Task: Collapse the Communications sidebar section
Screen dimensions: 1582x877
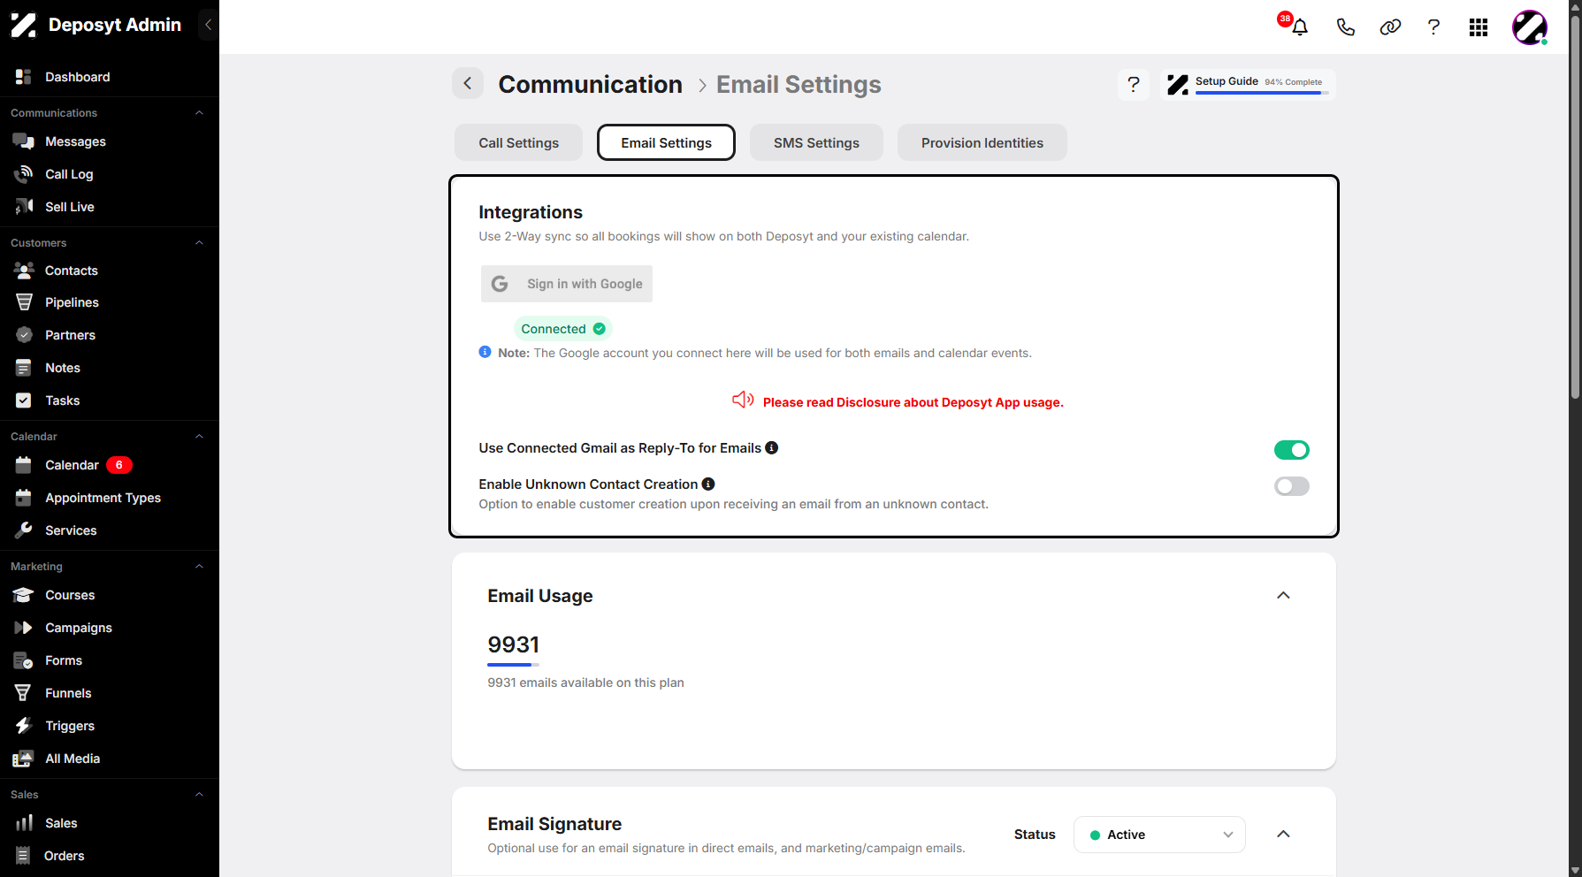Action: pos(199,113)
